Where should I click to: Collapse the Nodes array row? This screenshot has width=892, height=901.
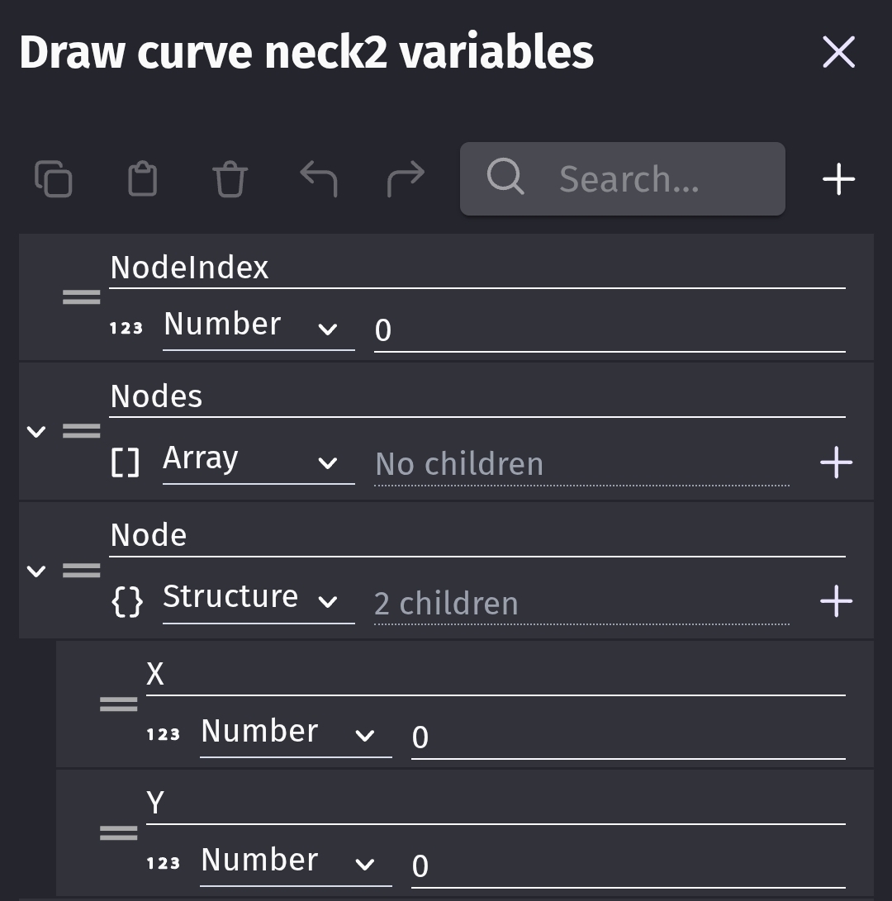[x=36, y=431]
